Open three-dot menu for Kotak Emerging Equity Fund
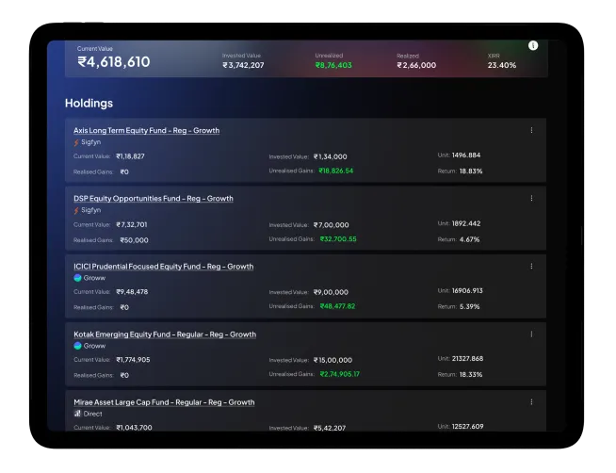Image resolution: width=616 pixels, height=473 pixels. click(x=531, y=334)
